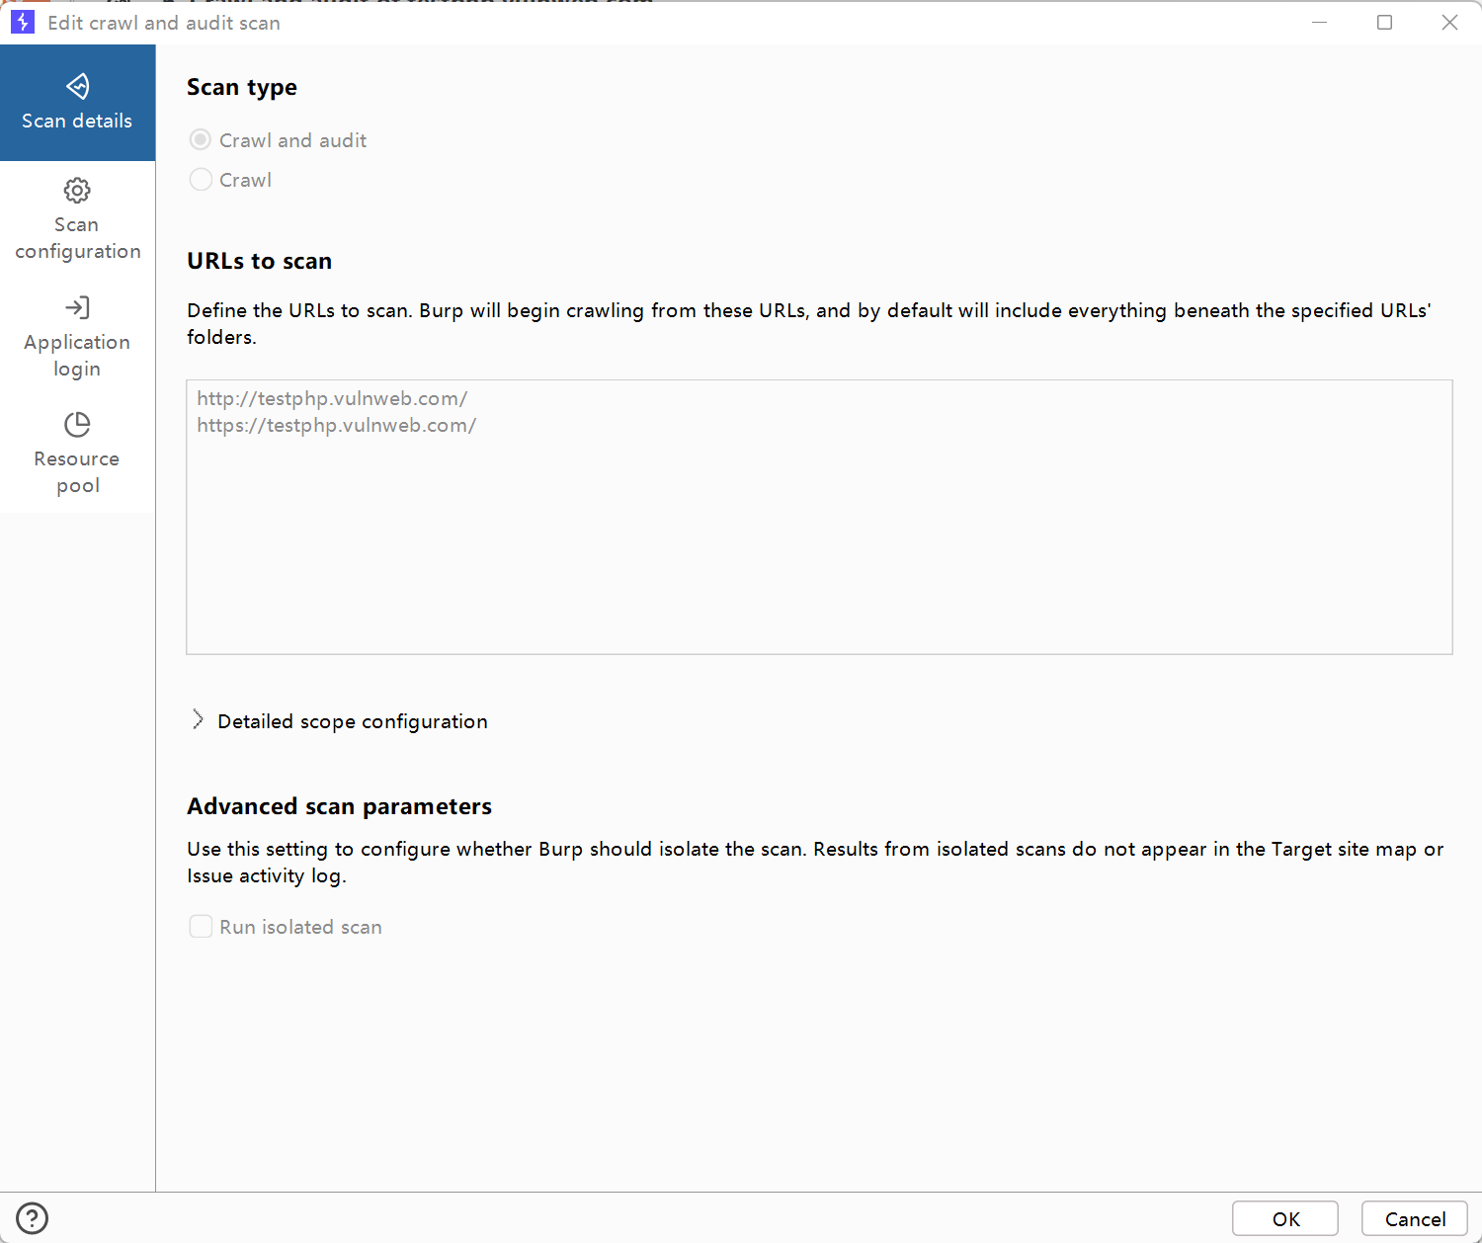Close the Edit crawl and audit scan window
The height and width of the screenshot is (1243, 1482).
click(1449, 22)
